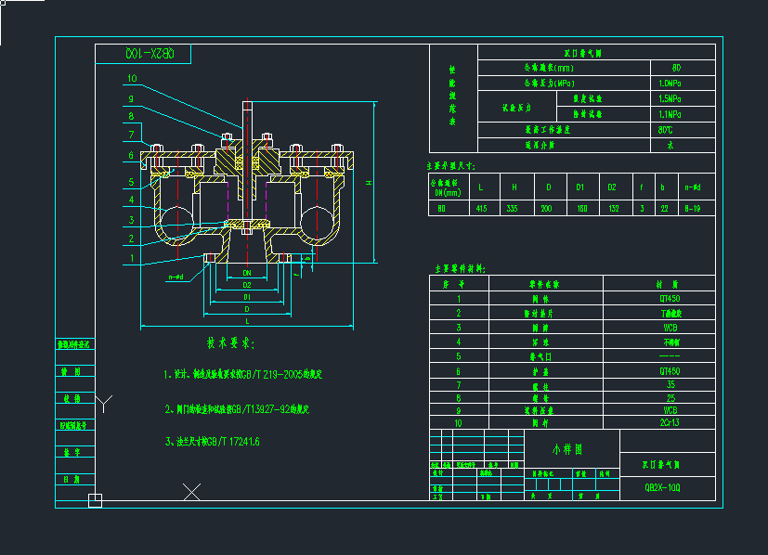Select the 1.5MPa pressure value cell
The image size is (768, 555).
[x=670, y=98]
